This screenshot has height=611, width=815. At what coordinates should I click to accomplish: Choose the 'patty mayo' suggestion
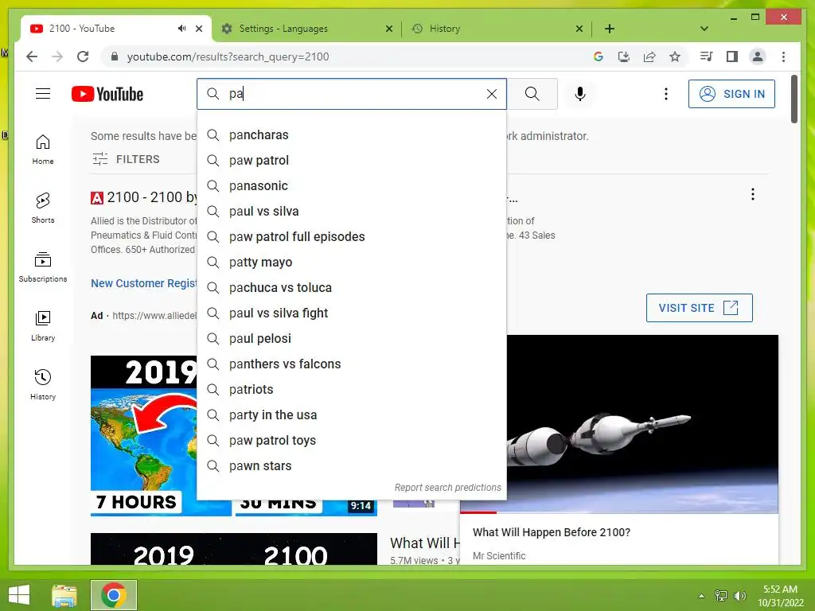point(352,263)
